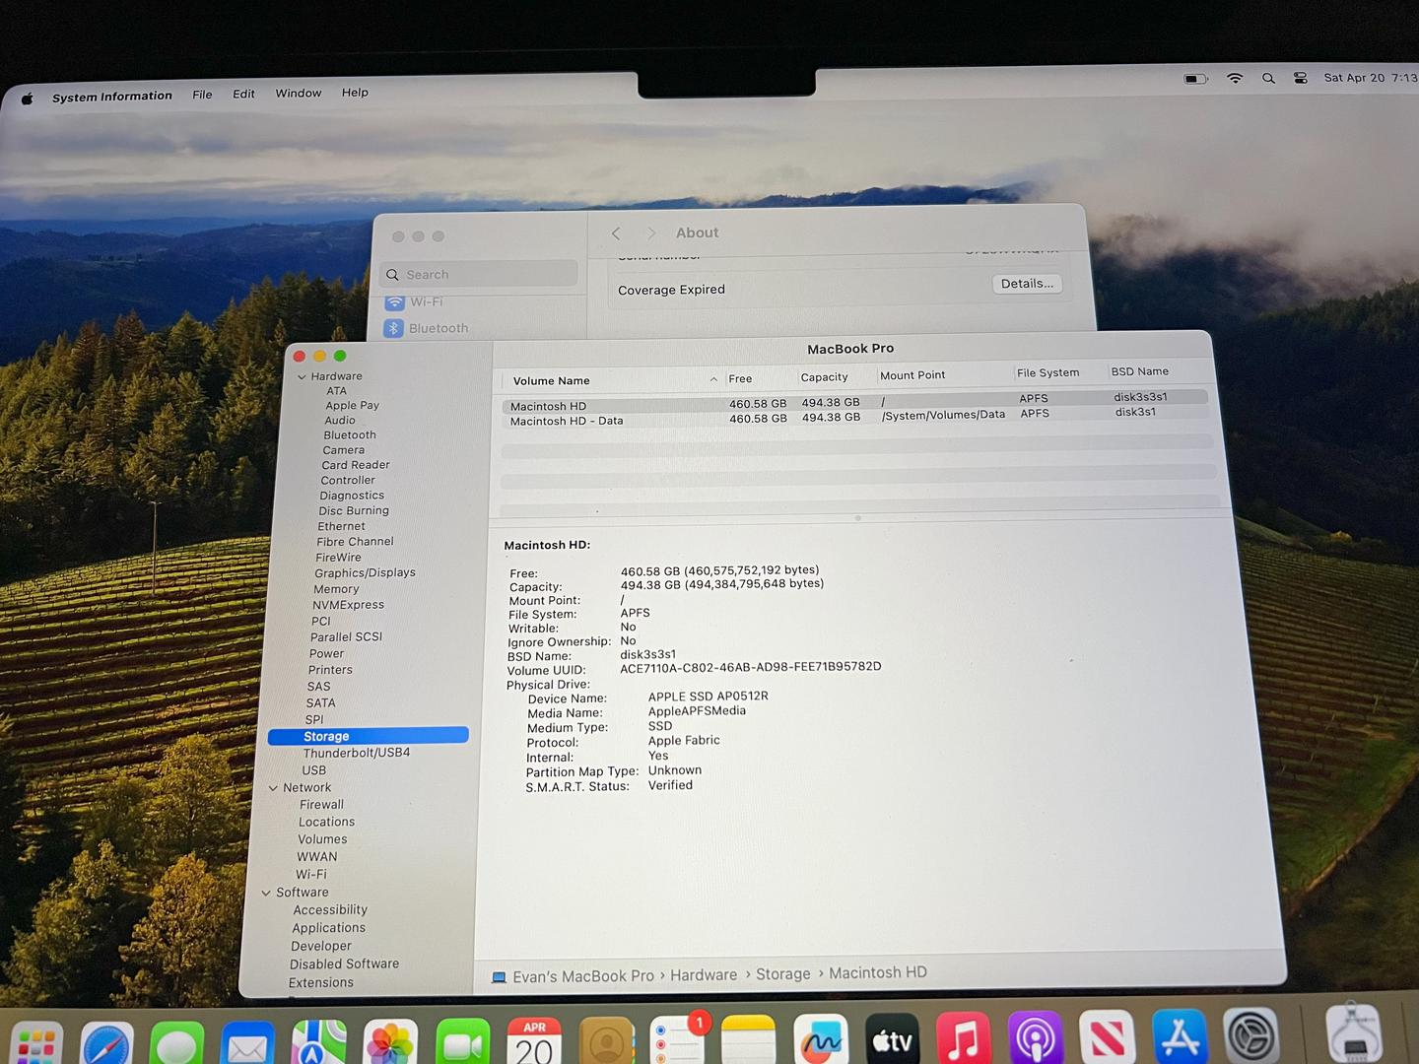Click the Settings Search field

479,274
